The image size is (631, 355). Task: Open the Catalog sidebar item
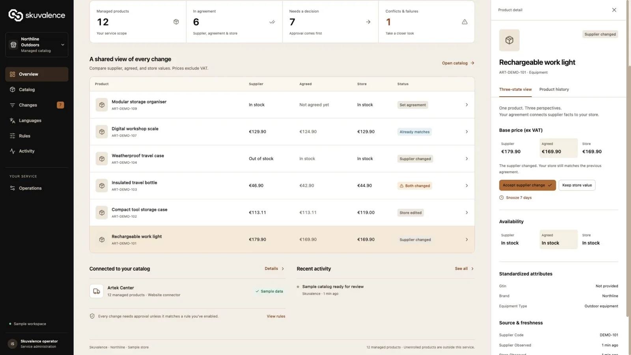tap(37, 90)
